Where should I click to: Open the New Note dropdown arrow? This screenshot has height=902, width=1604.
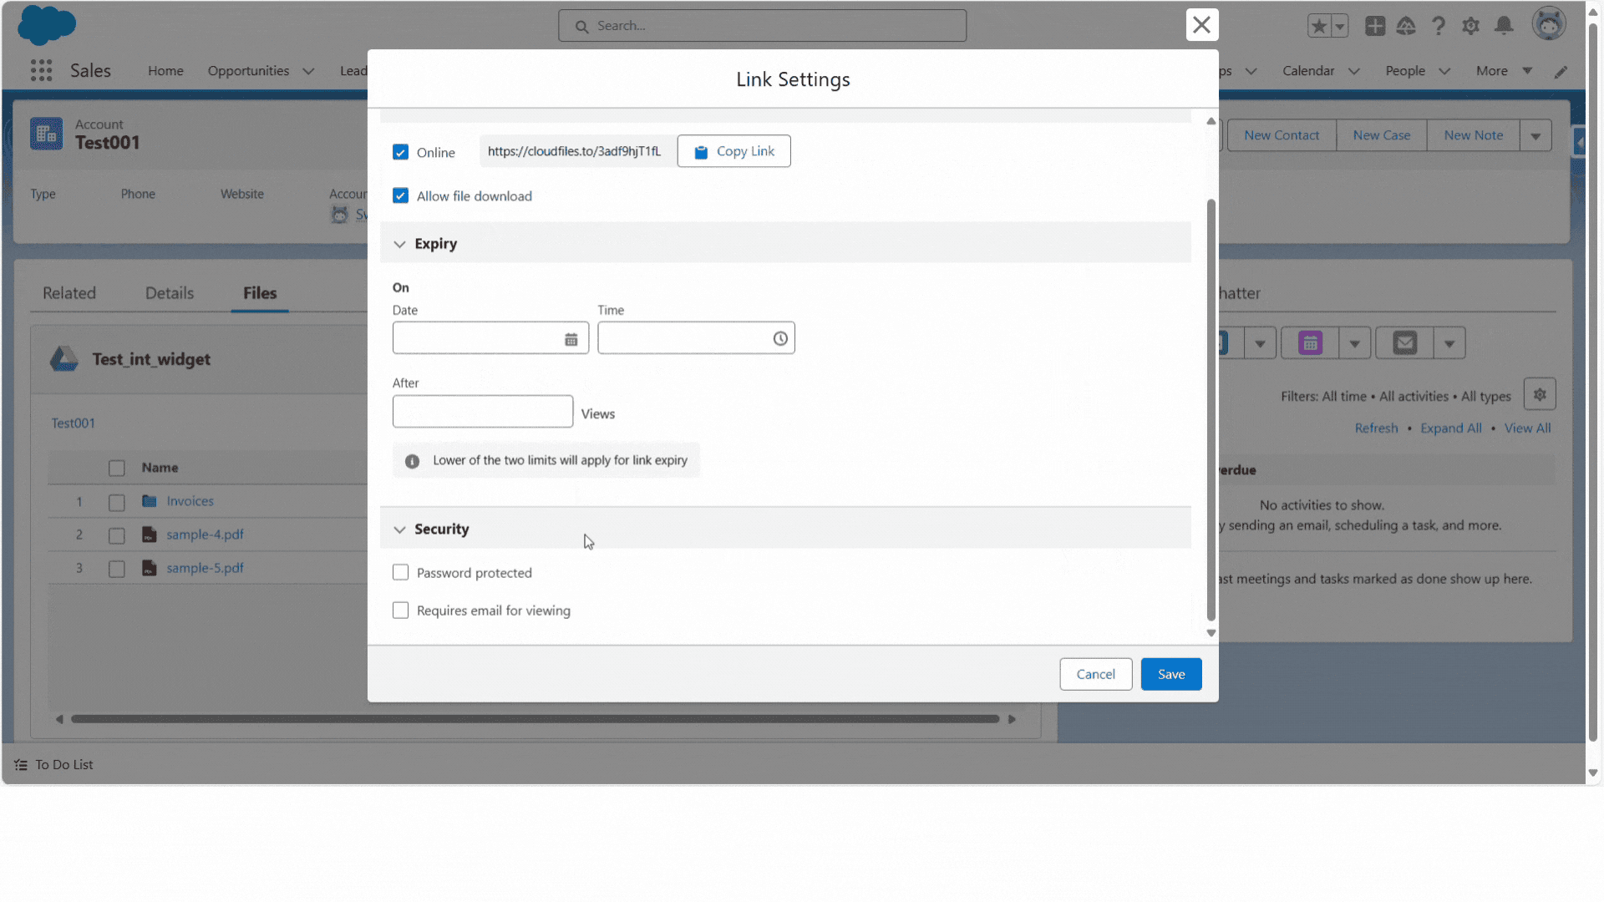point(1537,134)
